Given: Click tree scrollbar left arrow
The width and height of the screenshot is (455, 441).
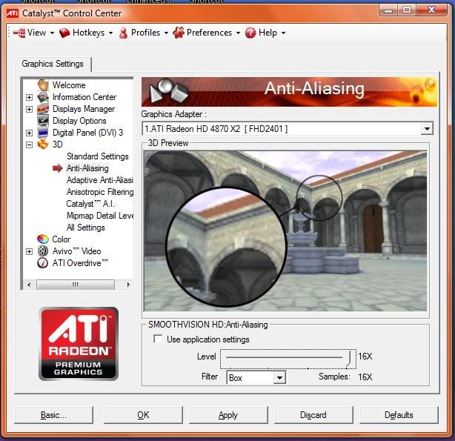Looking at the screenshot, I should pos(28,285).
